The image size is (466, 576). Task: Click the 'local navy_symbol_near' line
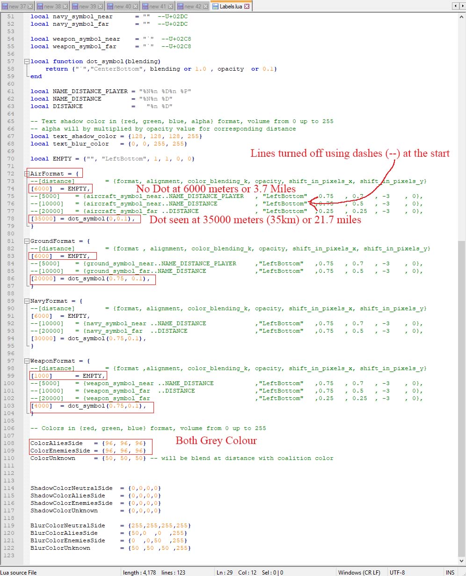tap(109, 16)
